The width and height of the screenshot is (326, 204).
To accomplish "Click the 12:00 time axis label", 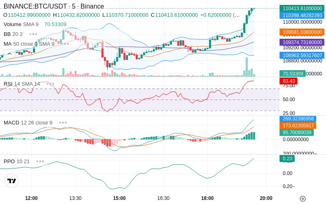I will [x=31, y=198].
